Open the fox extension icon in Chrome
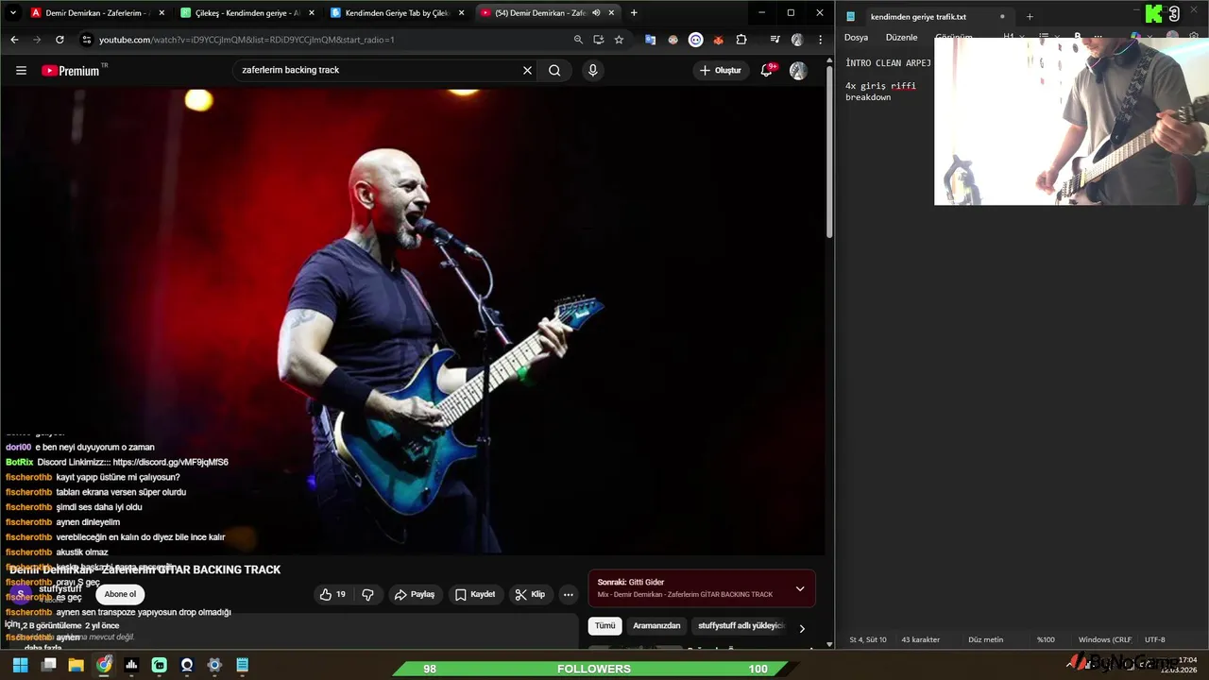Screen dimensions: 1209x680 pos(719,40)
